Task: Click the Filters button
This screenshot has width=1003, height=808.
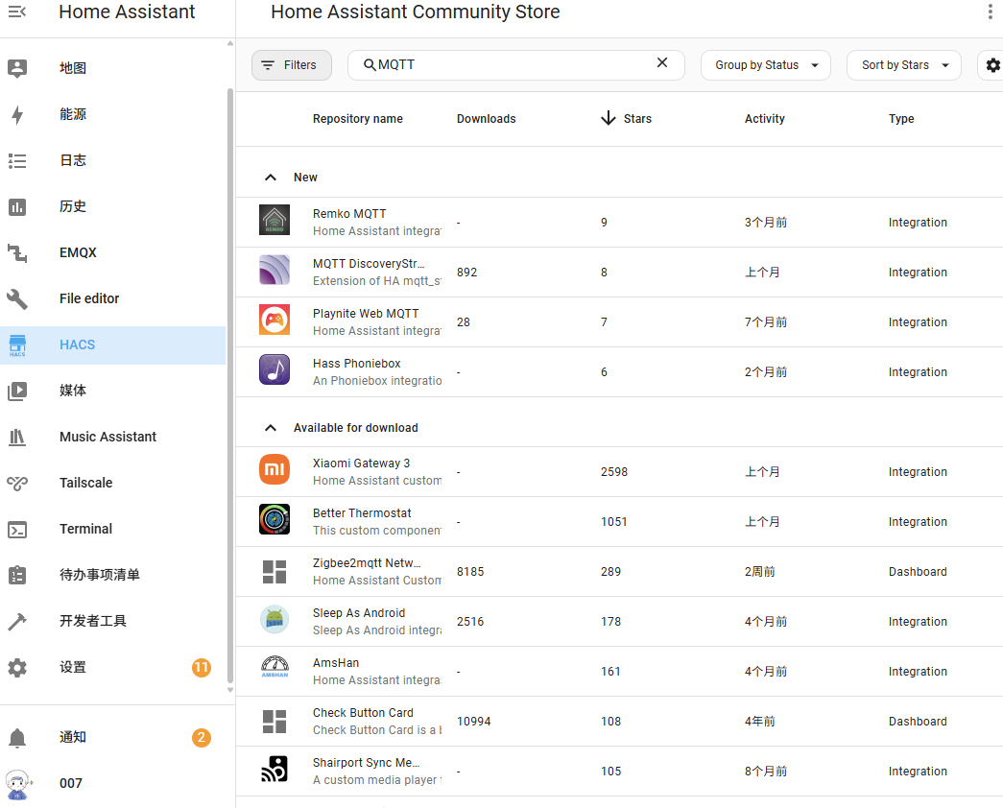Action: coord(292,65)
